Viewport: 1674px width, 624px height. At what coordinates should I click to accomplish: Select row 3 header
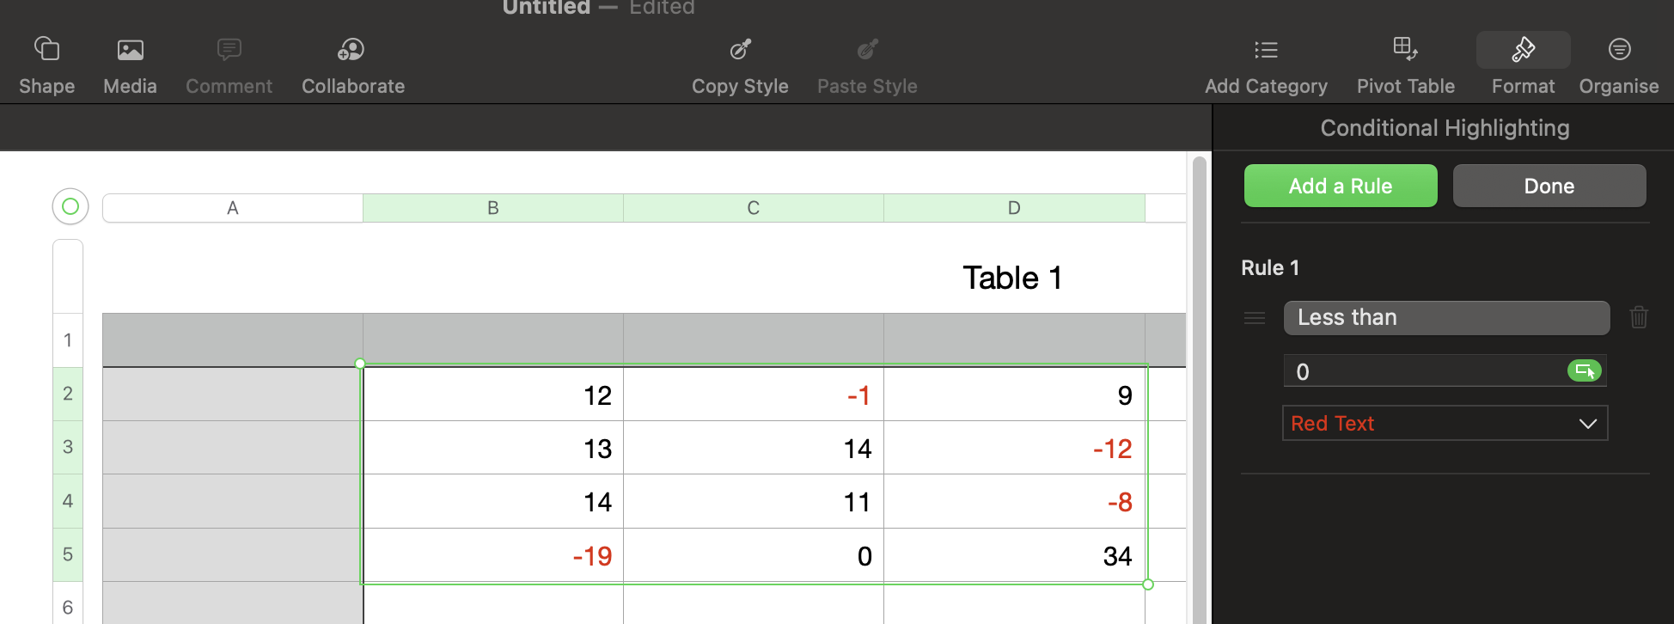pyautogui.click(x=68, y=447)
